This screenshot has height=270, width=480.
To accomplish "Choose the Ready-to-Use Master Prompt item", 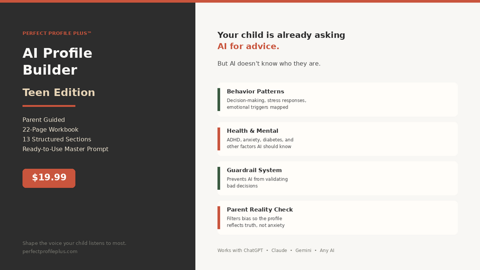I will [65, 149].
